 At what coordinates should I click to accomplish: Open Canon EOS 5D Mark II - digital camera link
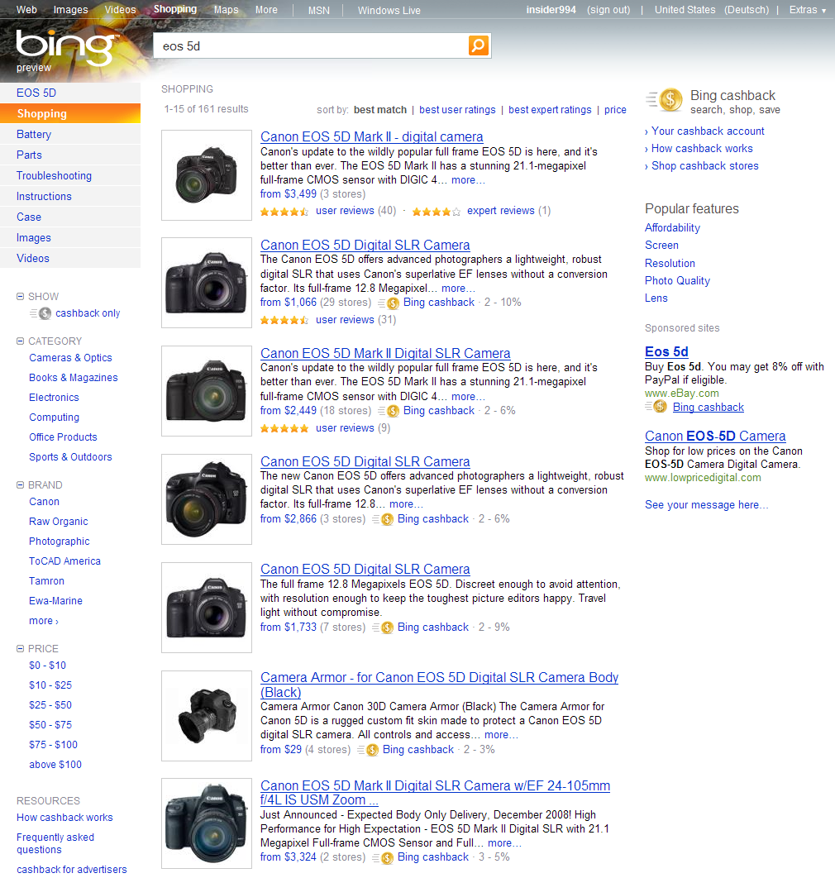point(371,137)
